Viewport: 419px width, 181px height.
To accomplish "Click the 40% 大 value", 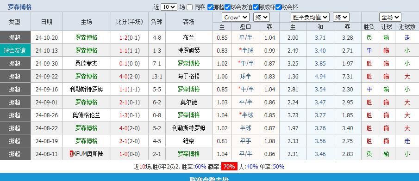I will (252, 167).
